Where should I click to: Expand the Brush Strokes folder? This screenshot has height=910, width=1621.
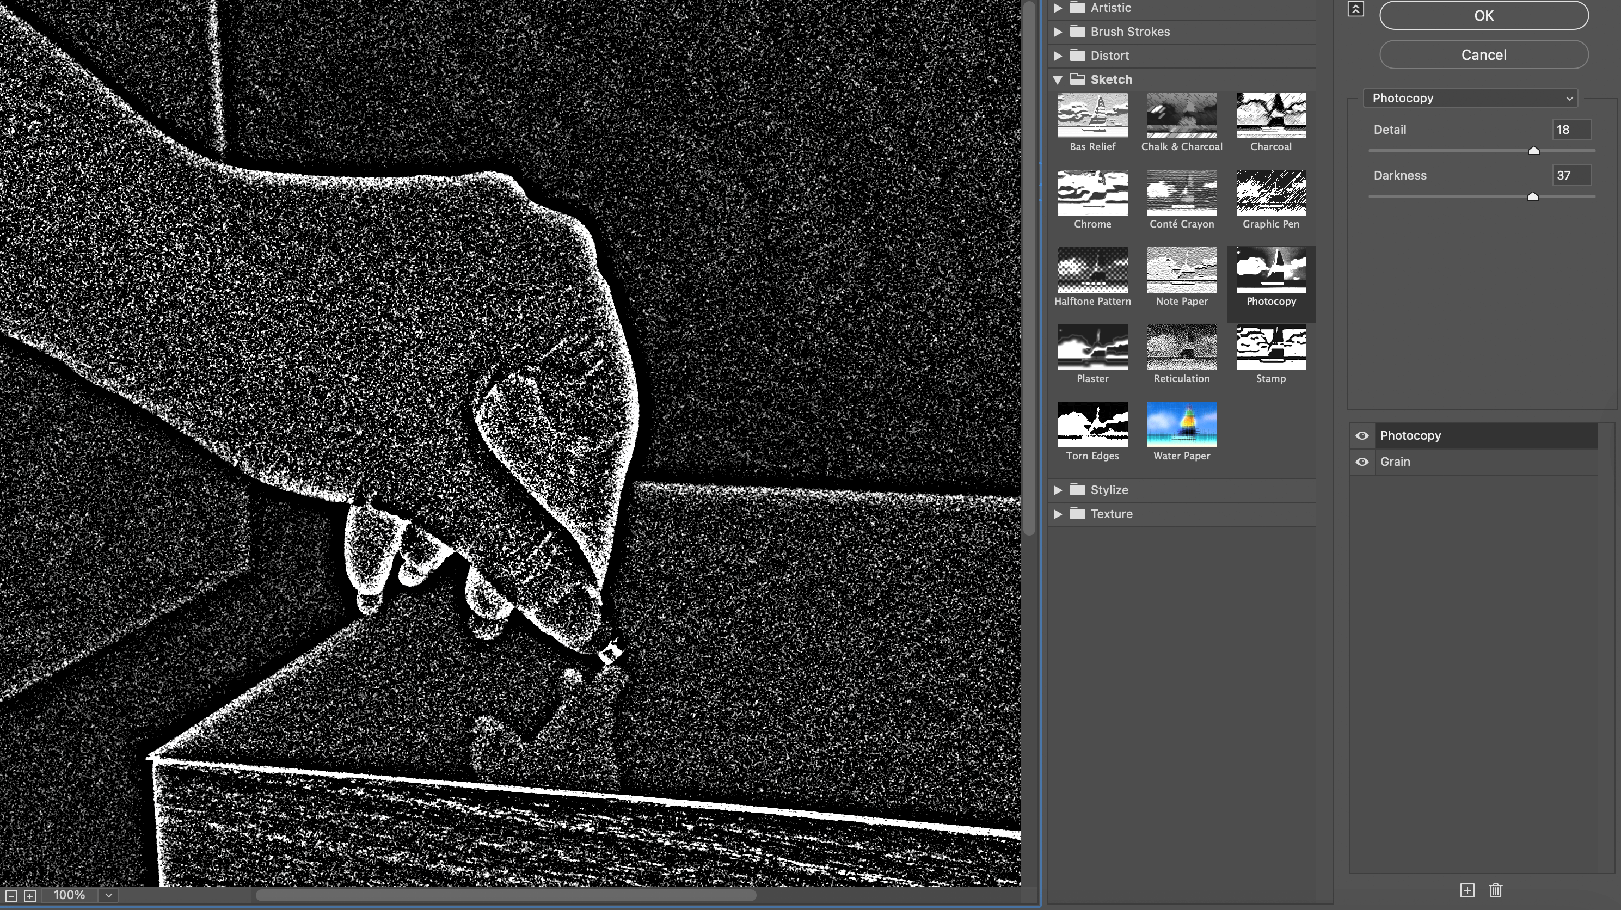click(1058, 32)
